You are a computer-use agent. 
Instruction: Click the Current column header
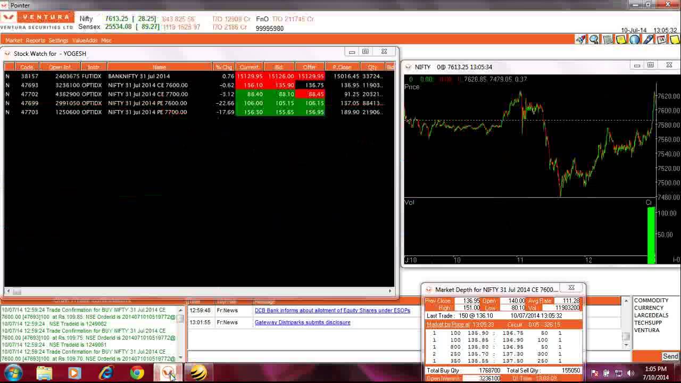point(249,67)
